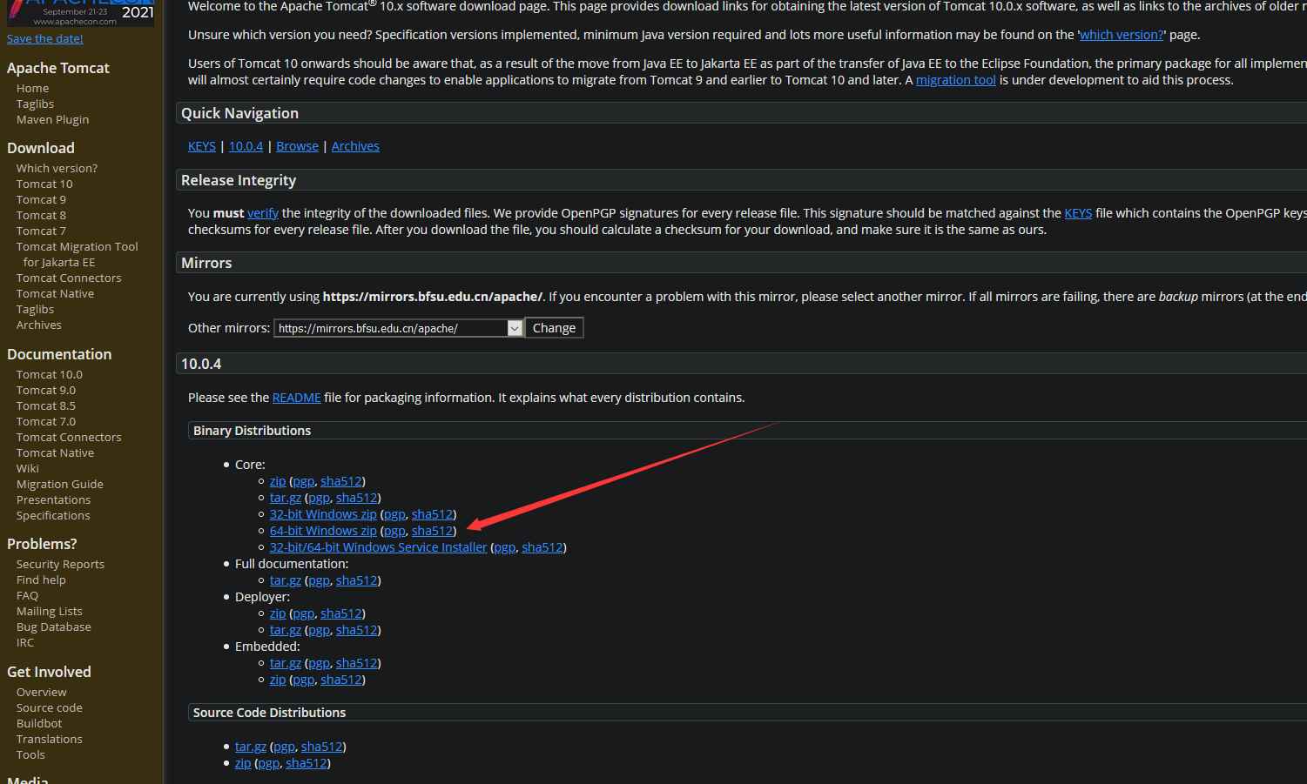
Task: Download the Core zip distribution
Action: (278, 481)
